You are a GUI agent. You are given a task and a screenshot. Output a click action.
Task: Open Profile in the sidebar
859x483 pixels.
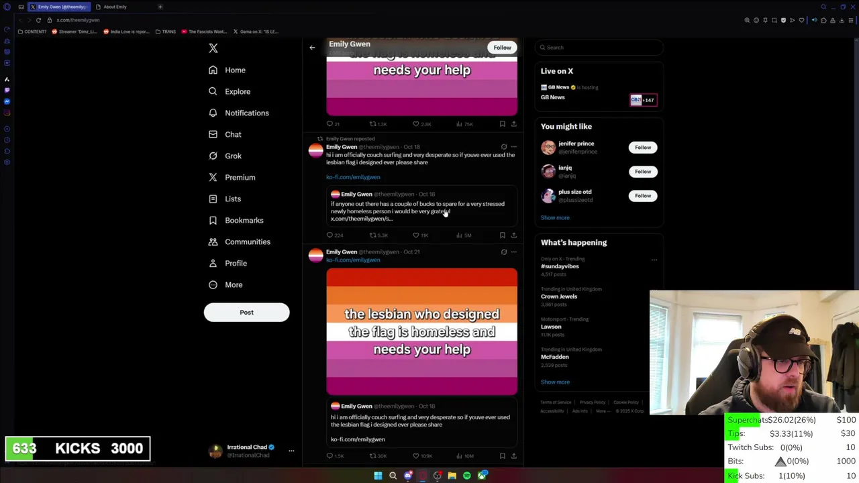[x=228, y=263]
